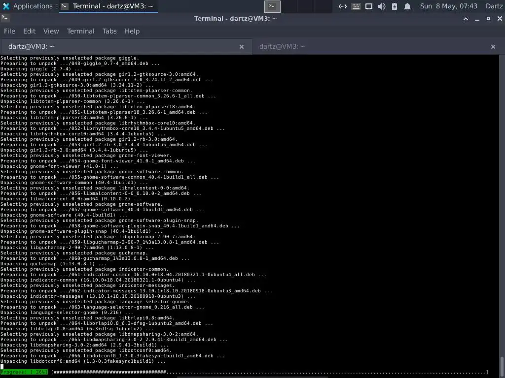
Task: Click 'Unpacking indicator-common' line
Action: tap(98, 280)
